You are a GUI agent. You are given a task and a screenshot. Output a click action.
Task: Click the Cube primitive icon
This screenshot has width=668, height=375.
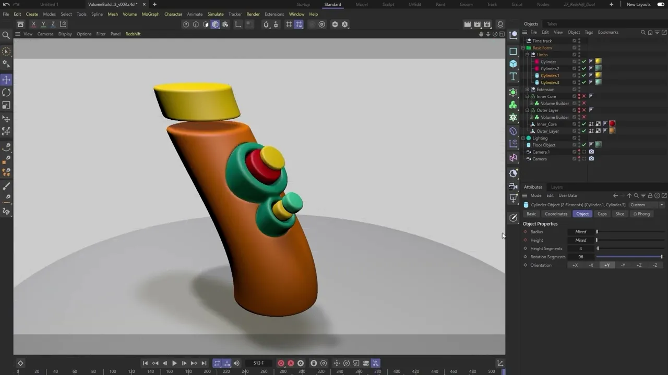514,64
